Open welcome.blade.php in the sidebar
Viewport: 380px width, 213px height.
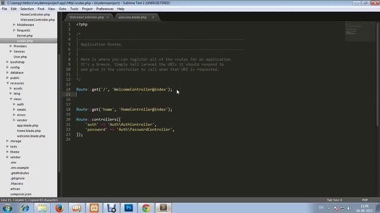click(x=31, y=136)
